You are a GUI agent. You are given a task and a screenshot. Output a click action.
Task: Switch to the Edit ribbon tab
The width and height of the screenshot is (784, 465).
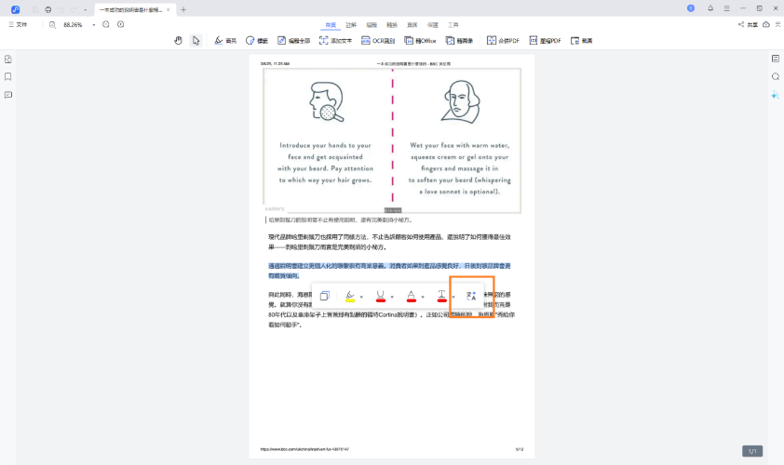pos(372,25)
